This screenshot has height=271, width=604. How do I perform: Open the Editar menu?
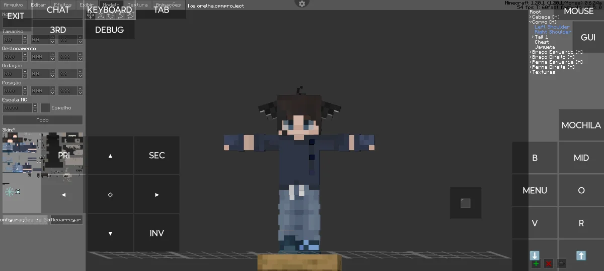[x=38, y=5]
